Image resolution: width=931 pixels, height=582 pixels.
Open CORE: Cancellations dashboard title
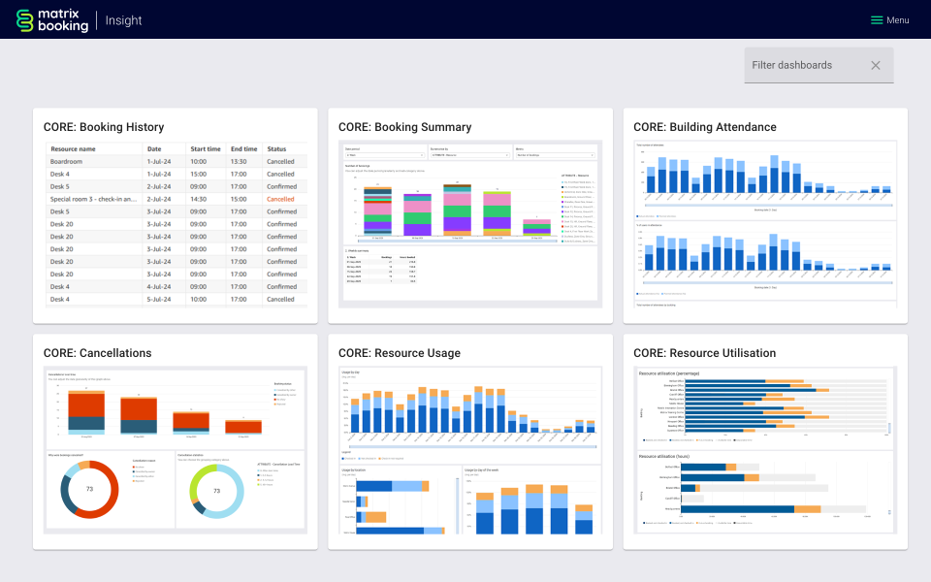[97, 353]
